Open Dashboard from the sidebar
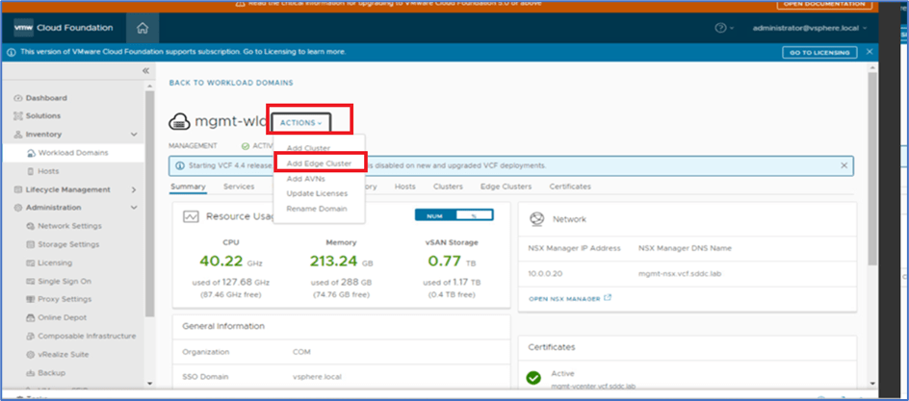Image resolution: width=909 pixels, height=401 pixels. [45, 98]
